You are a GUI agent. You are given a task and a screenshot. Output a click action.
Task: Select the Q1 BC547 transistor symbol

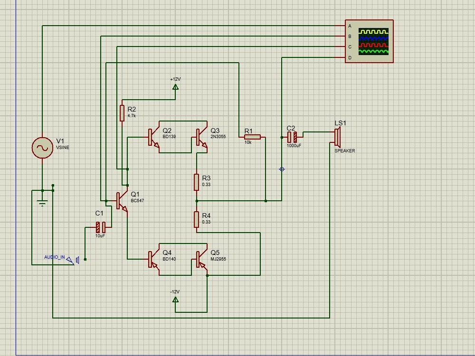[x=122, y=201]
